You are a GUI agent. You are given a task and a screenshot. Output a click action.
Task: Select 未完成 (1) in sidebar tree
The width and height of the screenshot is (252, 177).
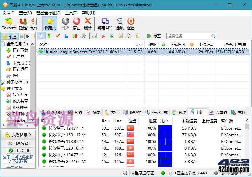click(x=21, y=63)
